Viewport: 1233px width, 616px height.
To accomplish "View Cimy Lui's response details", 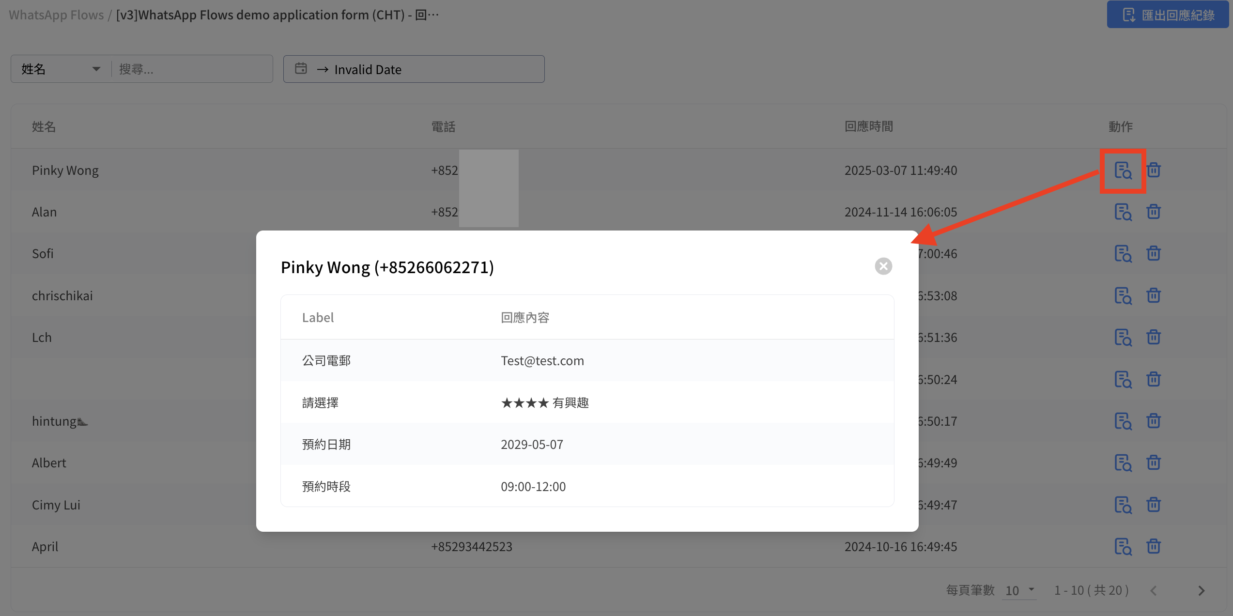I will click(1123, 505).
